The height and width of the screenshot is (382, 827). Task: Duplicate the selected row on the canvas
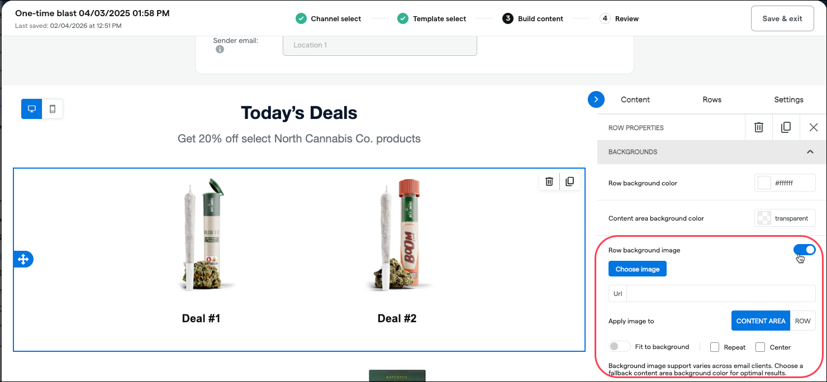[x=569, y=181]
